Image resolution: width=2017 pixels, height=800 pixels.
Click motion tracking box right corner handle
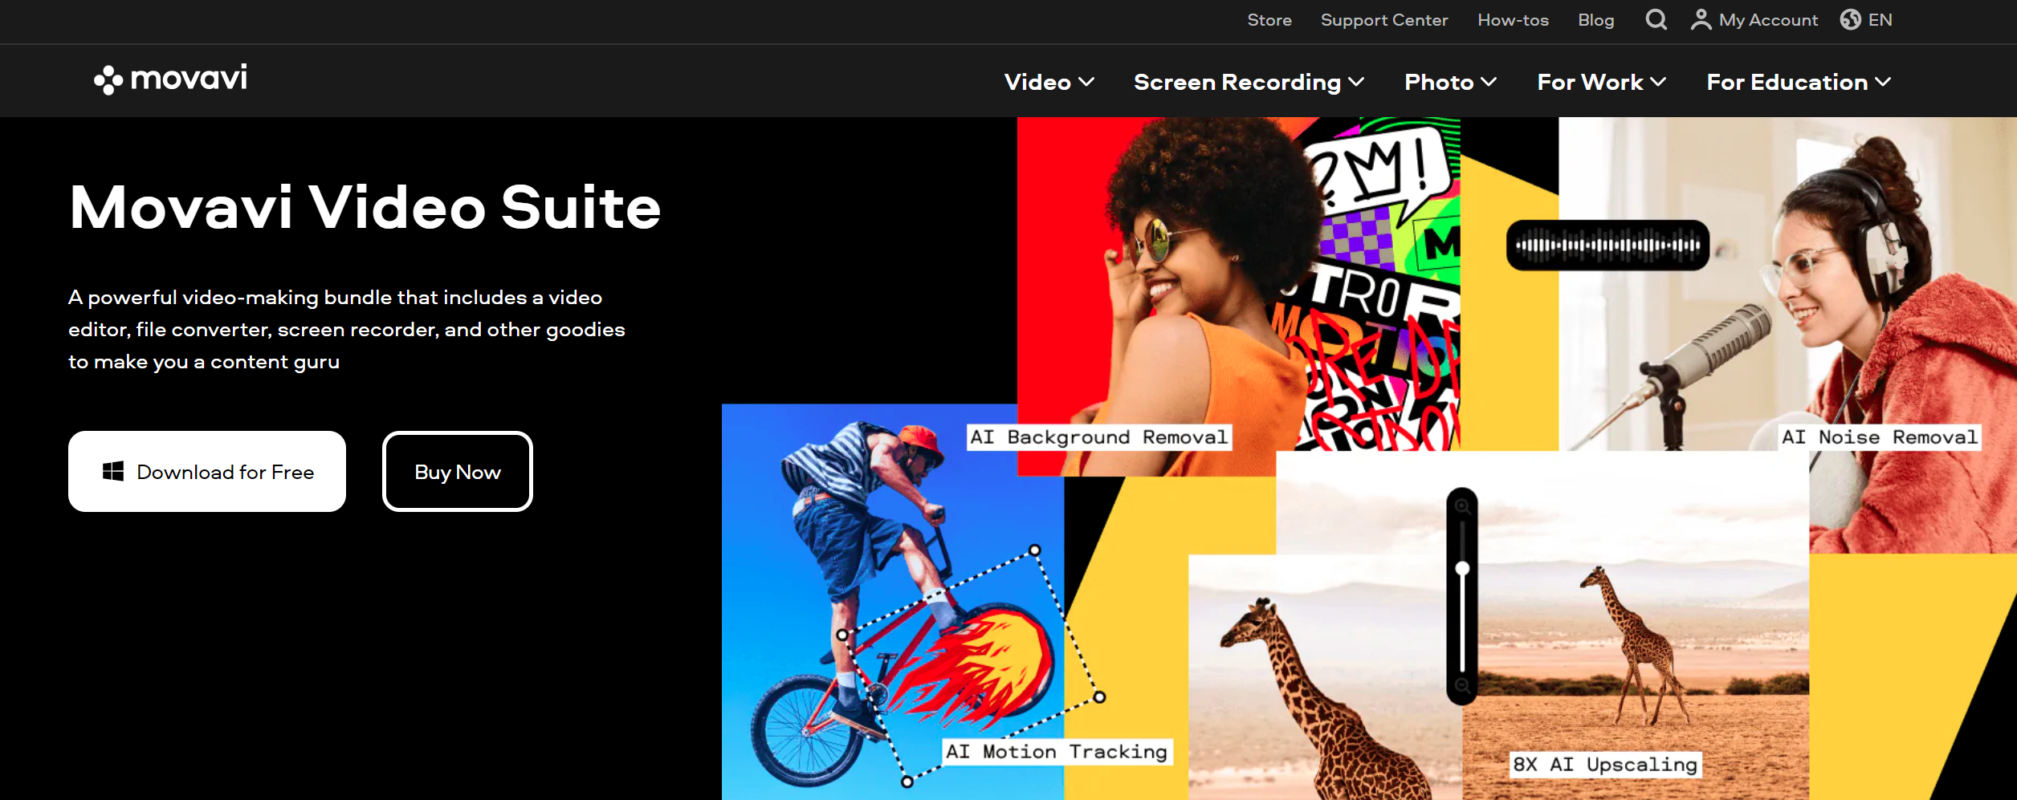pyautogui.click(x=1099, y=697)
